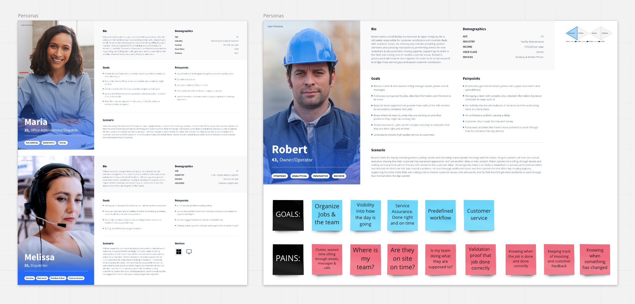Click the Windows device icon in Melissa's card
The image size is (635, 304).
[x=178, y=252]
